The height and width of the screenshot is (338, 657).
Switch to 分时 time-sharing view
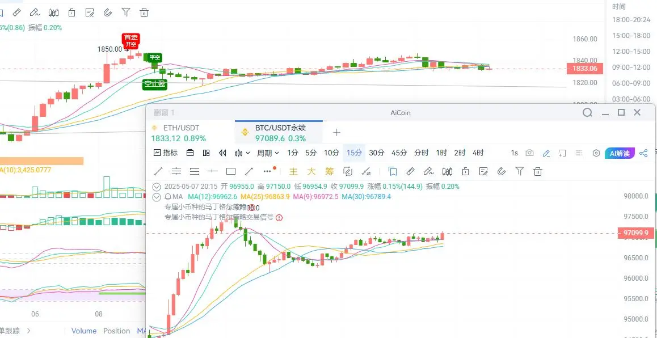[421, 153]
